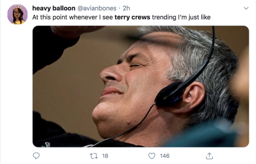Click the bold terry crews text
The image size is (256, 164).
[x=132, y=17]
